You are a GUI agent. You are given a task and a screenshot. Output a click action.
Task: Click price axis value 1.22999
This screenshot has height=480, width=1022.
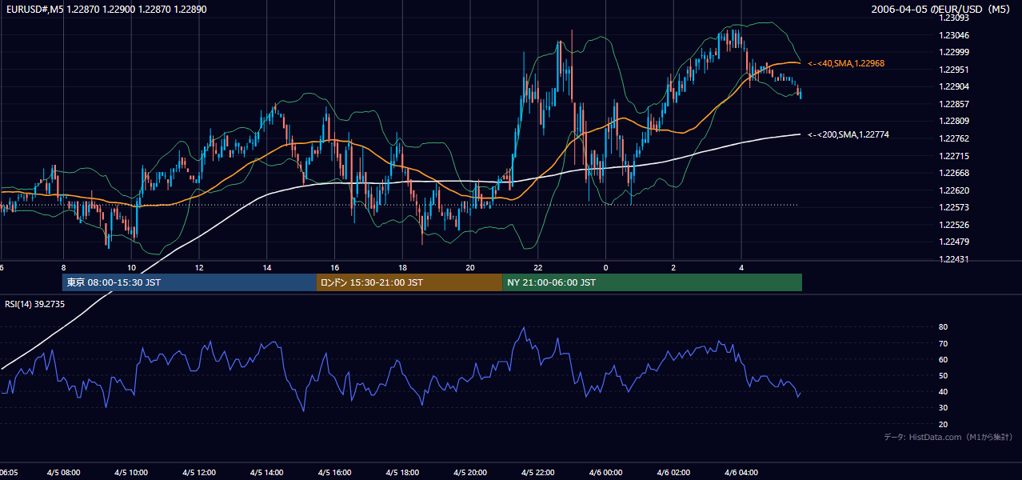coord(953,52)
